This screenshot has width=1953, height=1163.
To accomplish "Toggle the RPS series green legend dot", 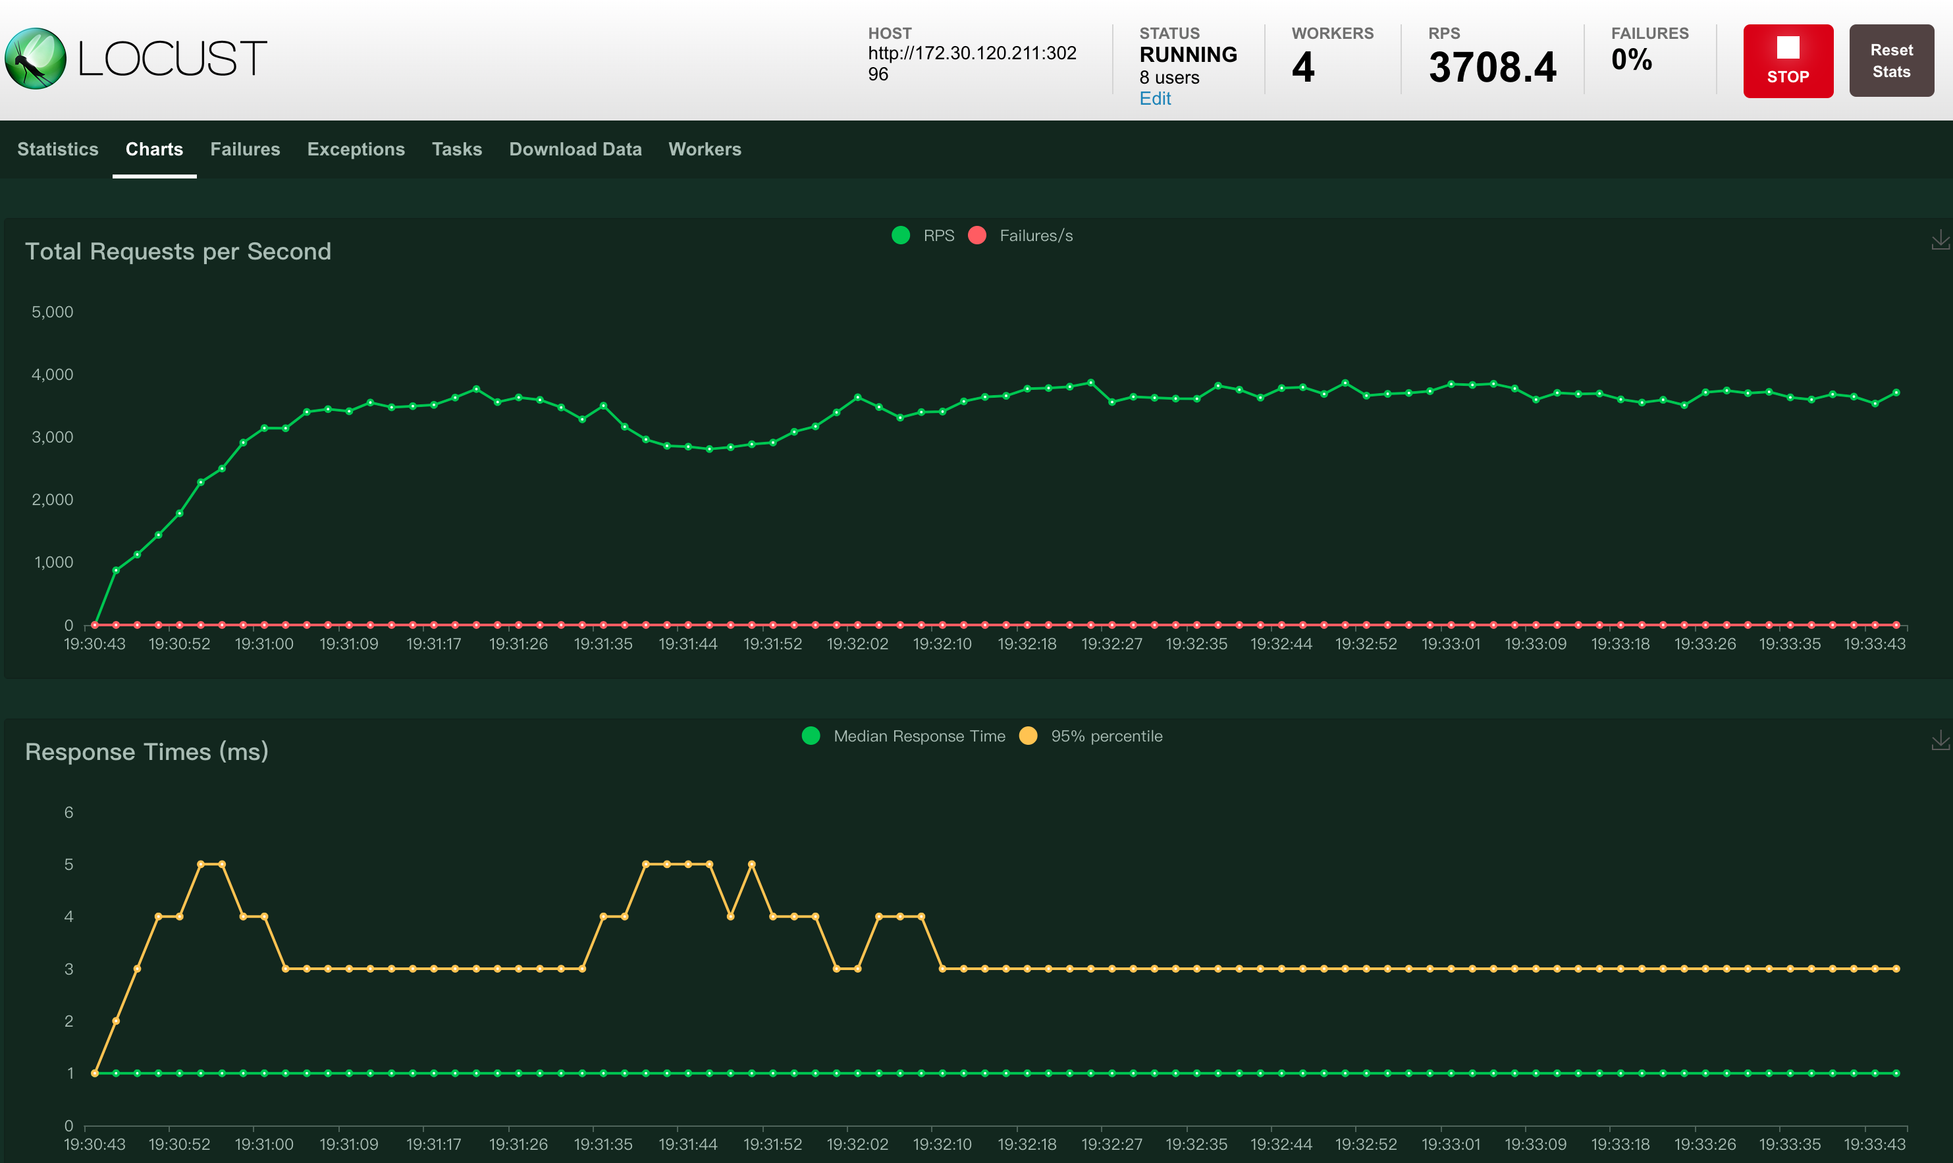I will (901, 235).
